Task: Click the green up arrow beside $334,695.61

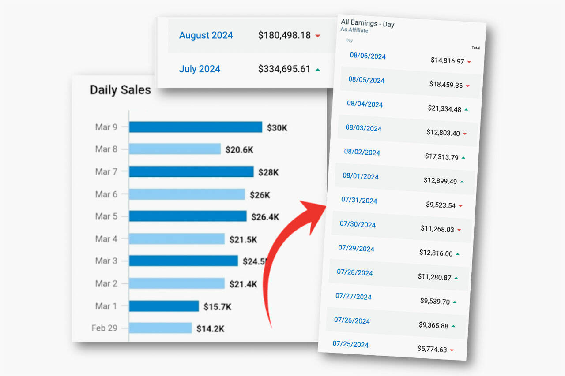Action: [x=318, y=70]
